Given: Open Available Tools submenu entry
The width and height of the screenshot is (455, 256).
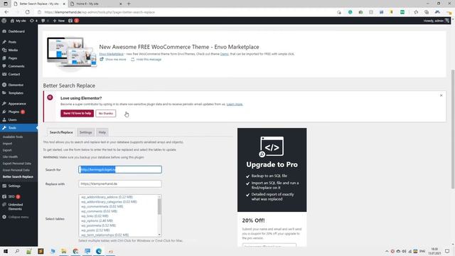Looking at the screenshot, I should click(x=13, y=137).
